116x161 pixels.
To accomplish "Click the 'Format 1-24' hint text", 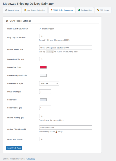I will click(x=54, y=40).
